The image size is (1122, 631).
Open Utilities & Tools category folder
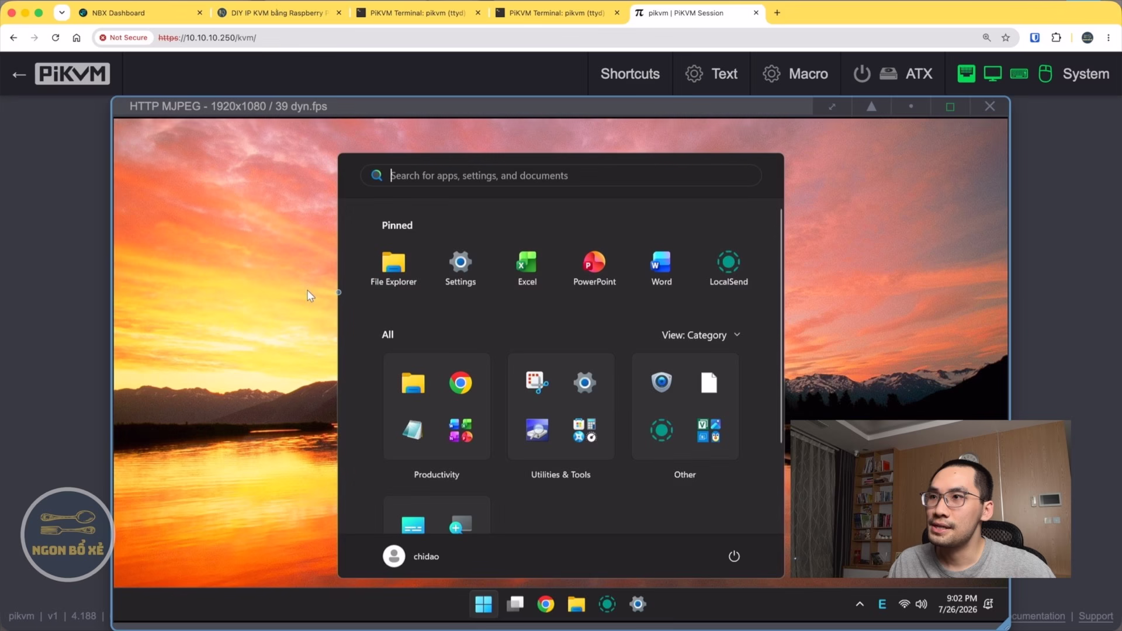pyautogui.click(x=561, y=406)
